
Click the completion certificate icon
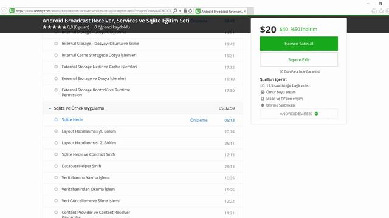(263, 105)
